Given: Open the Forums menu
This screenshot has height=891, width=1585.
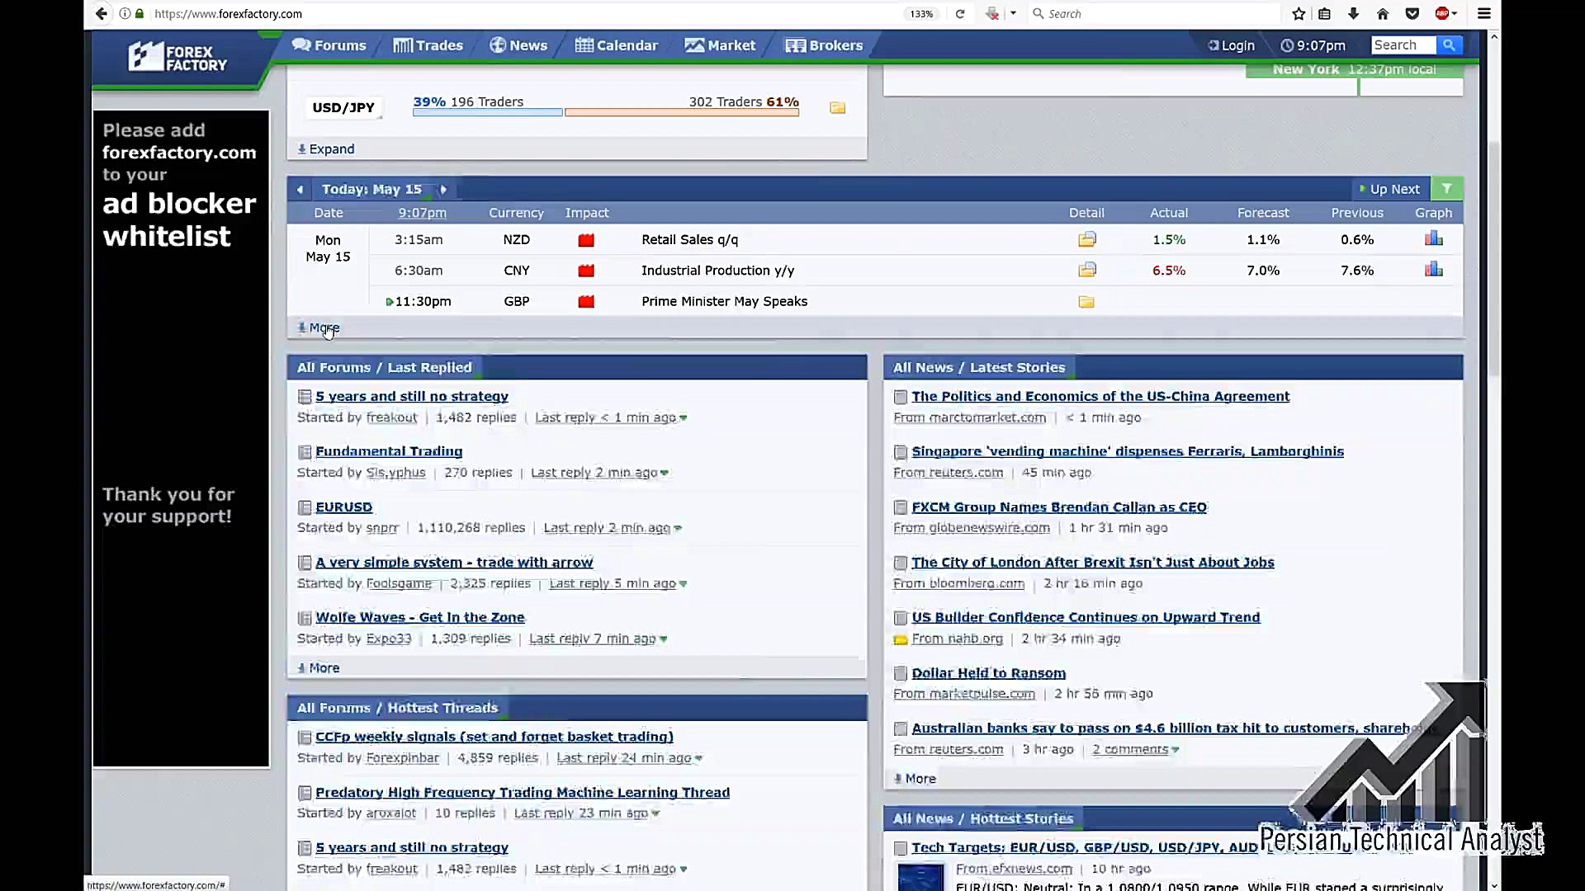Looking at the screenshot, I should [329, 45].
